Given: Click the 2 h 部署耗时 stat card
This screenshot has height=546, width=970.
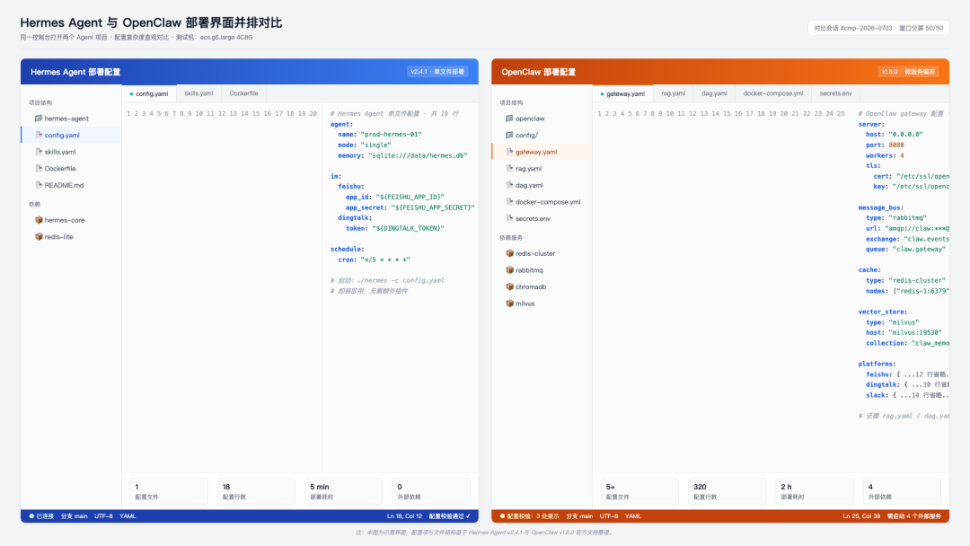Looking at the screenshot, I should point(814,491).
